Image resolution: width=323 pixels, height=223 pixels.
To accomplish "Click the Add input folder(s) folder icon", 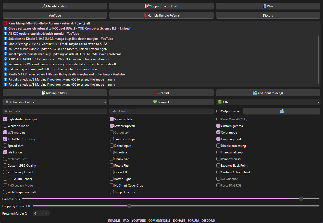I will (x=255, y=93).
